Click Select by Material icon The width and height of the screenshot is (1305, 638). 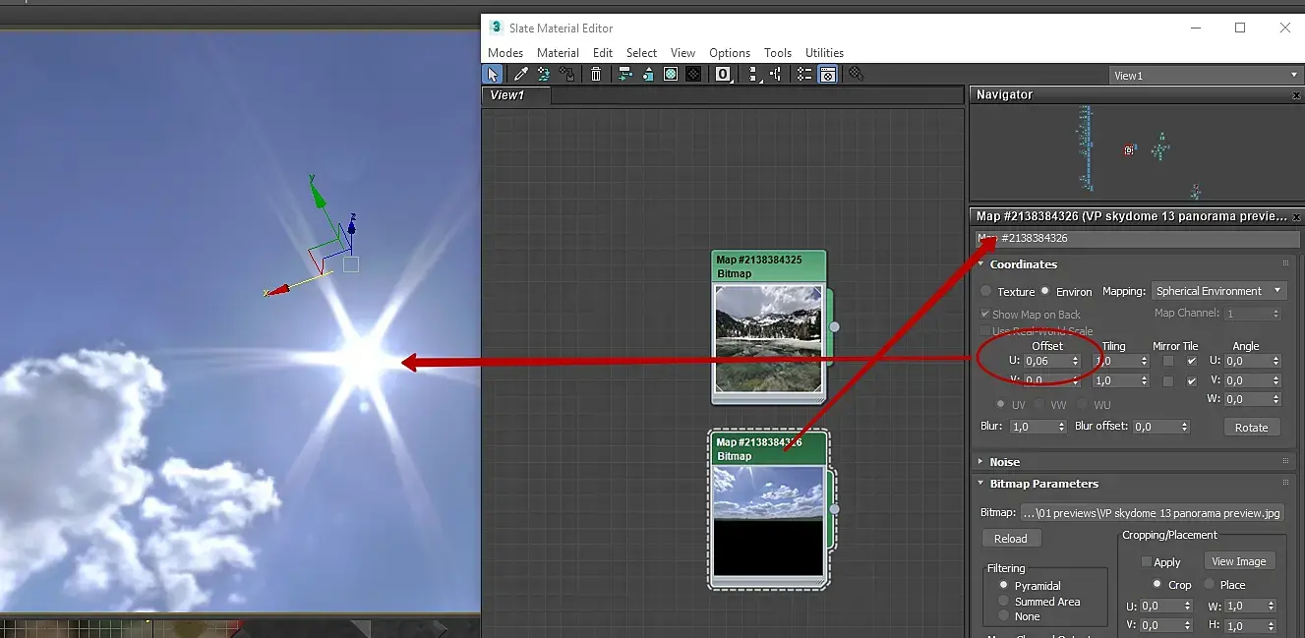pyautogui.click(x=856, y=74)
